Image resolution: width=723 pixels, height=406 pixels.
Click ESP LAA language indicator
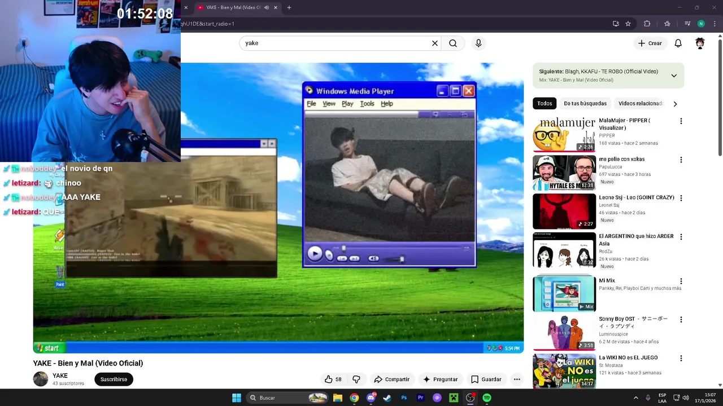[x=662, y=398]
